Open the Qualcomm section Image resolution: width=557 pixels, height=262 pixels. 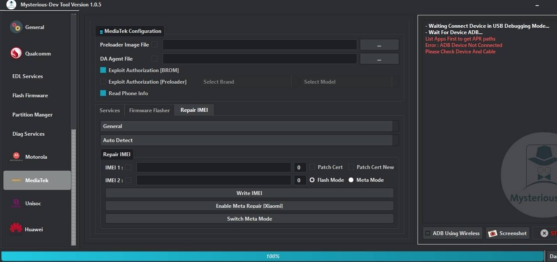[16, 53]
